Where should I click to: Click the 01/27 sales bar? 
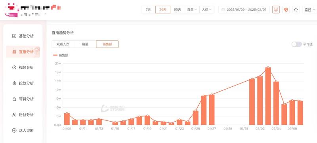[212, 110]
